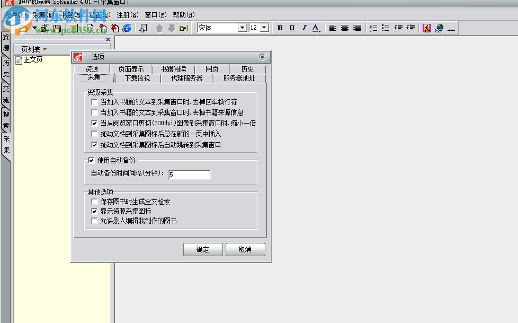The width and height of the screenshot is (518, 323).
Task: Expand the 页列表 dropdown arrow
Action: (45, 50)
